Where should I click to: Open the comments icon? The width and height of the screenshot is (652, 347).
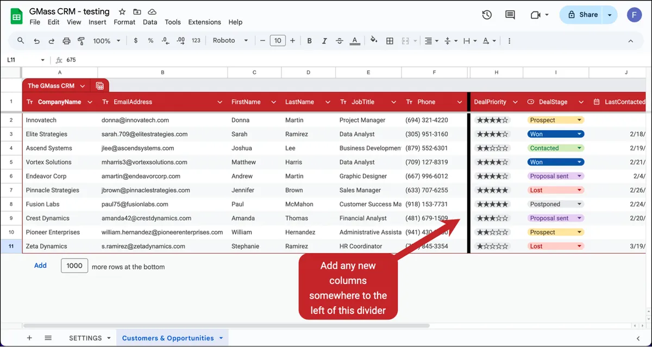coord(510,15)
